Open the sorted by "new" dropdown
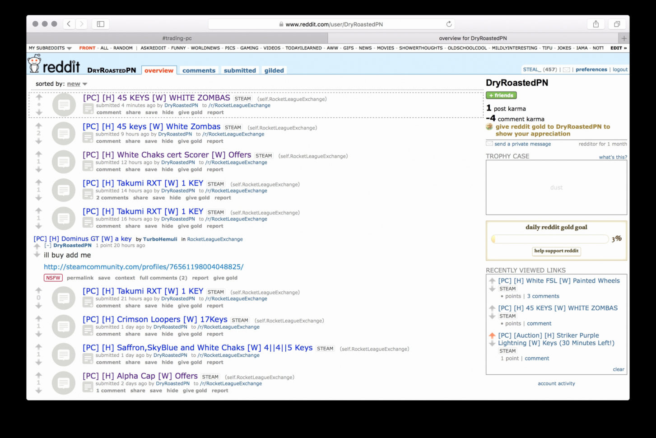The image size is (656, 438). point(77,84)
